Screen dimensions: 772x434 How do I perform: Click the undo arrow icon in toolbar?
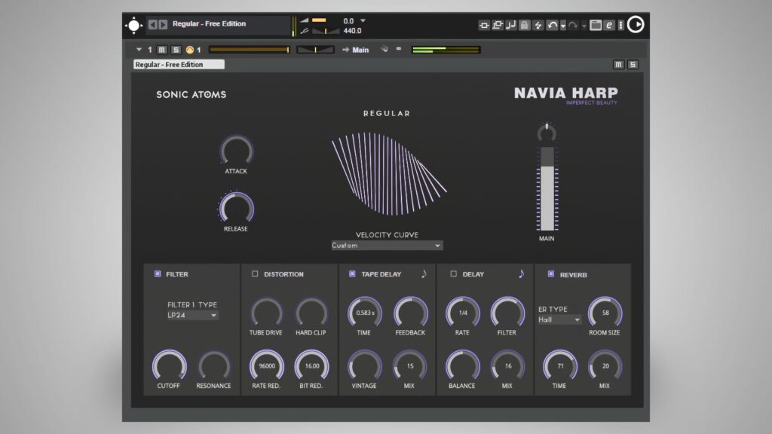pyautogui.click(x=553, y=25)
